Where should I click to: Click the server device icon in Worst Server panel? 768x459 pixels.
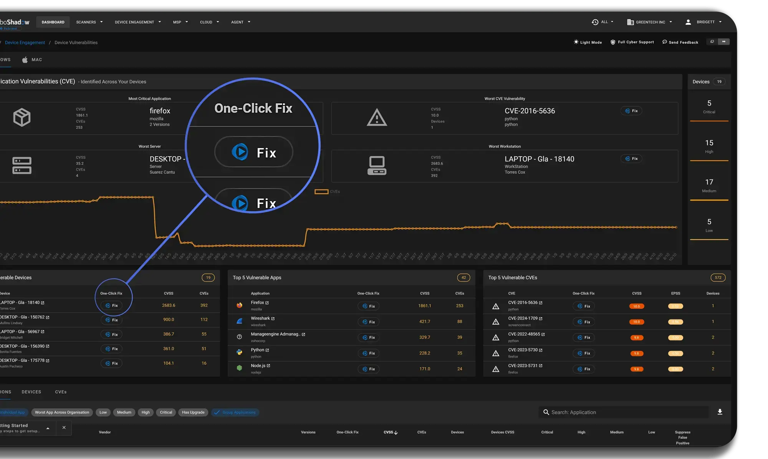pyautogui.click(x=21, y=164)
